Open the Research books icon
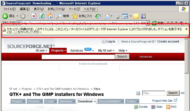Screen dimensions: 190x111 point(144,16)
